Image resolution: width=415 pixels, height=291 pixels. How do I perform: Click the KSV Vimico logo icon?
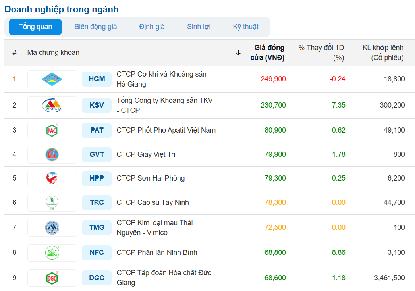point(52,105)
